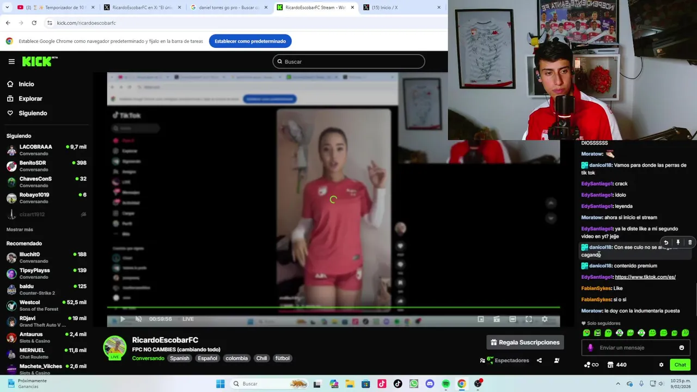Enable mini player mode

(x=481, y=319)
